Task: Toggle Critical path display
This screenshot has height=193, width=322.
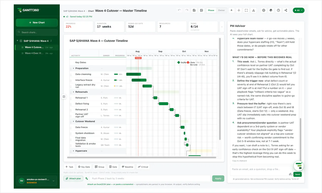Action: (x=143, y=167)
